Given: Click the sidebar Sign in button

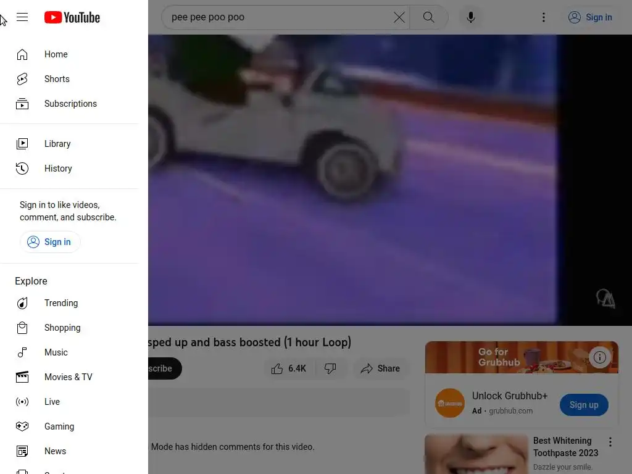Looking at the screenshot, I should pos(50,242).
